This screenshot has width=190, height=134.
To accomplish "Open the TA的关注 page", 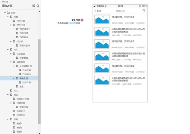I will [x=24, y=33].
